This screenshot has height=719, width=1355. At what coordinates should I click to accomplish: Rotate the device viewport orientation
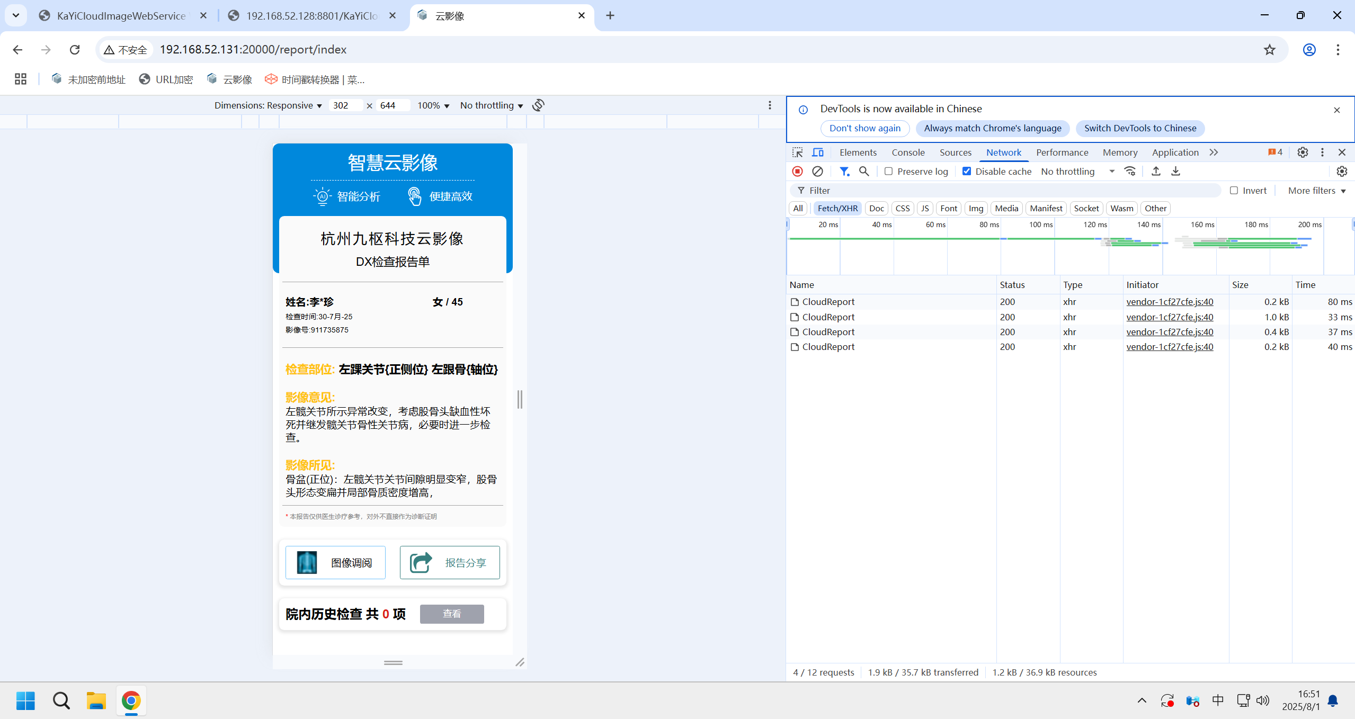click(x=538, y=105)
